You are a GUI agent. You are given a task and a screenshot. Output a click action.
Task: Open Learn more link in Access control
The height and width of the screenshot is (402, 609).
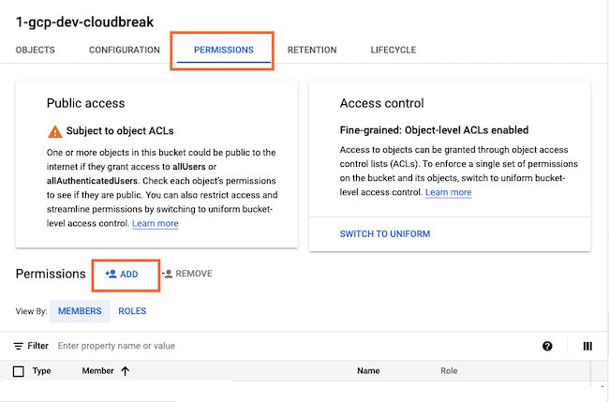coord(448,192)
